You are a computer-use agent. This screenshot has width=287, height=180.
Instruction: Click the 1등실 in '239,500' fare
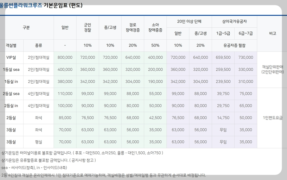pyautogui.click(x=223, y=82)
